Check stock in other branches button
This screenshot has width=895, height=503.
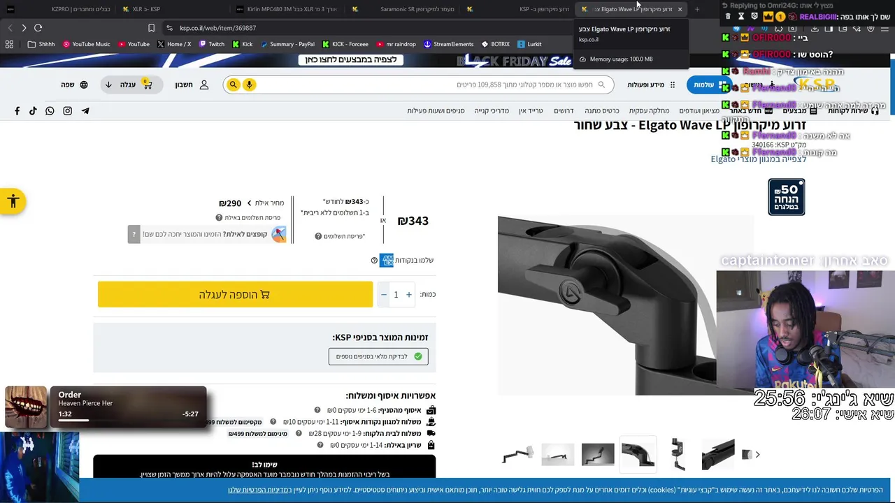coord(378,356)
